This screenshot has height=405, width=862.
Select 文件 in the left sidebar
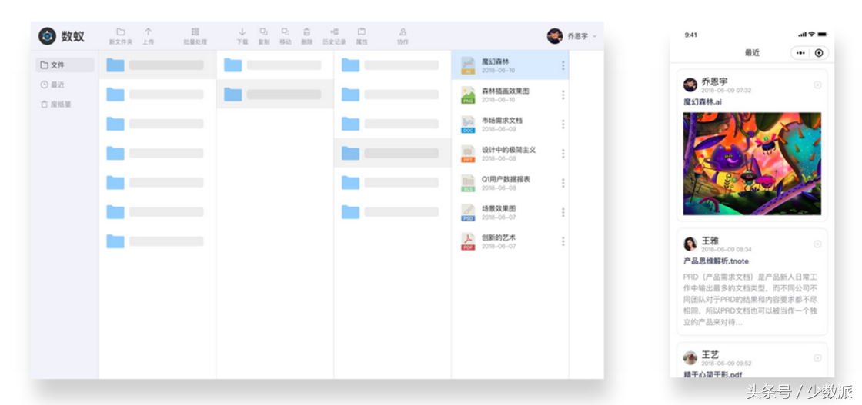tap(65, 65)
